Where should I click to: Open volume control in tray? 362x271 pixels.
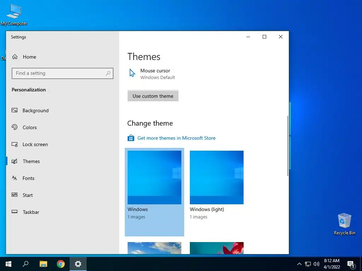click(316, 264)
